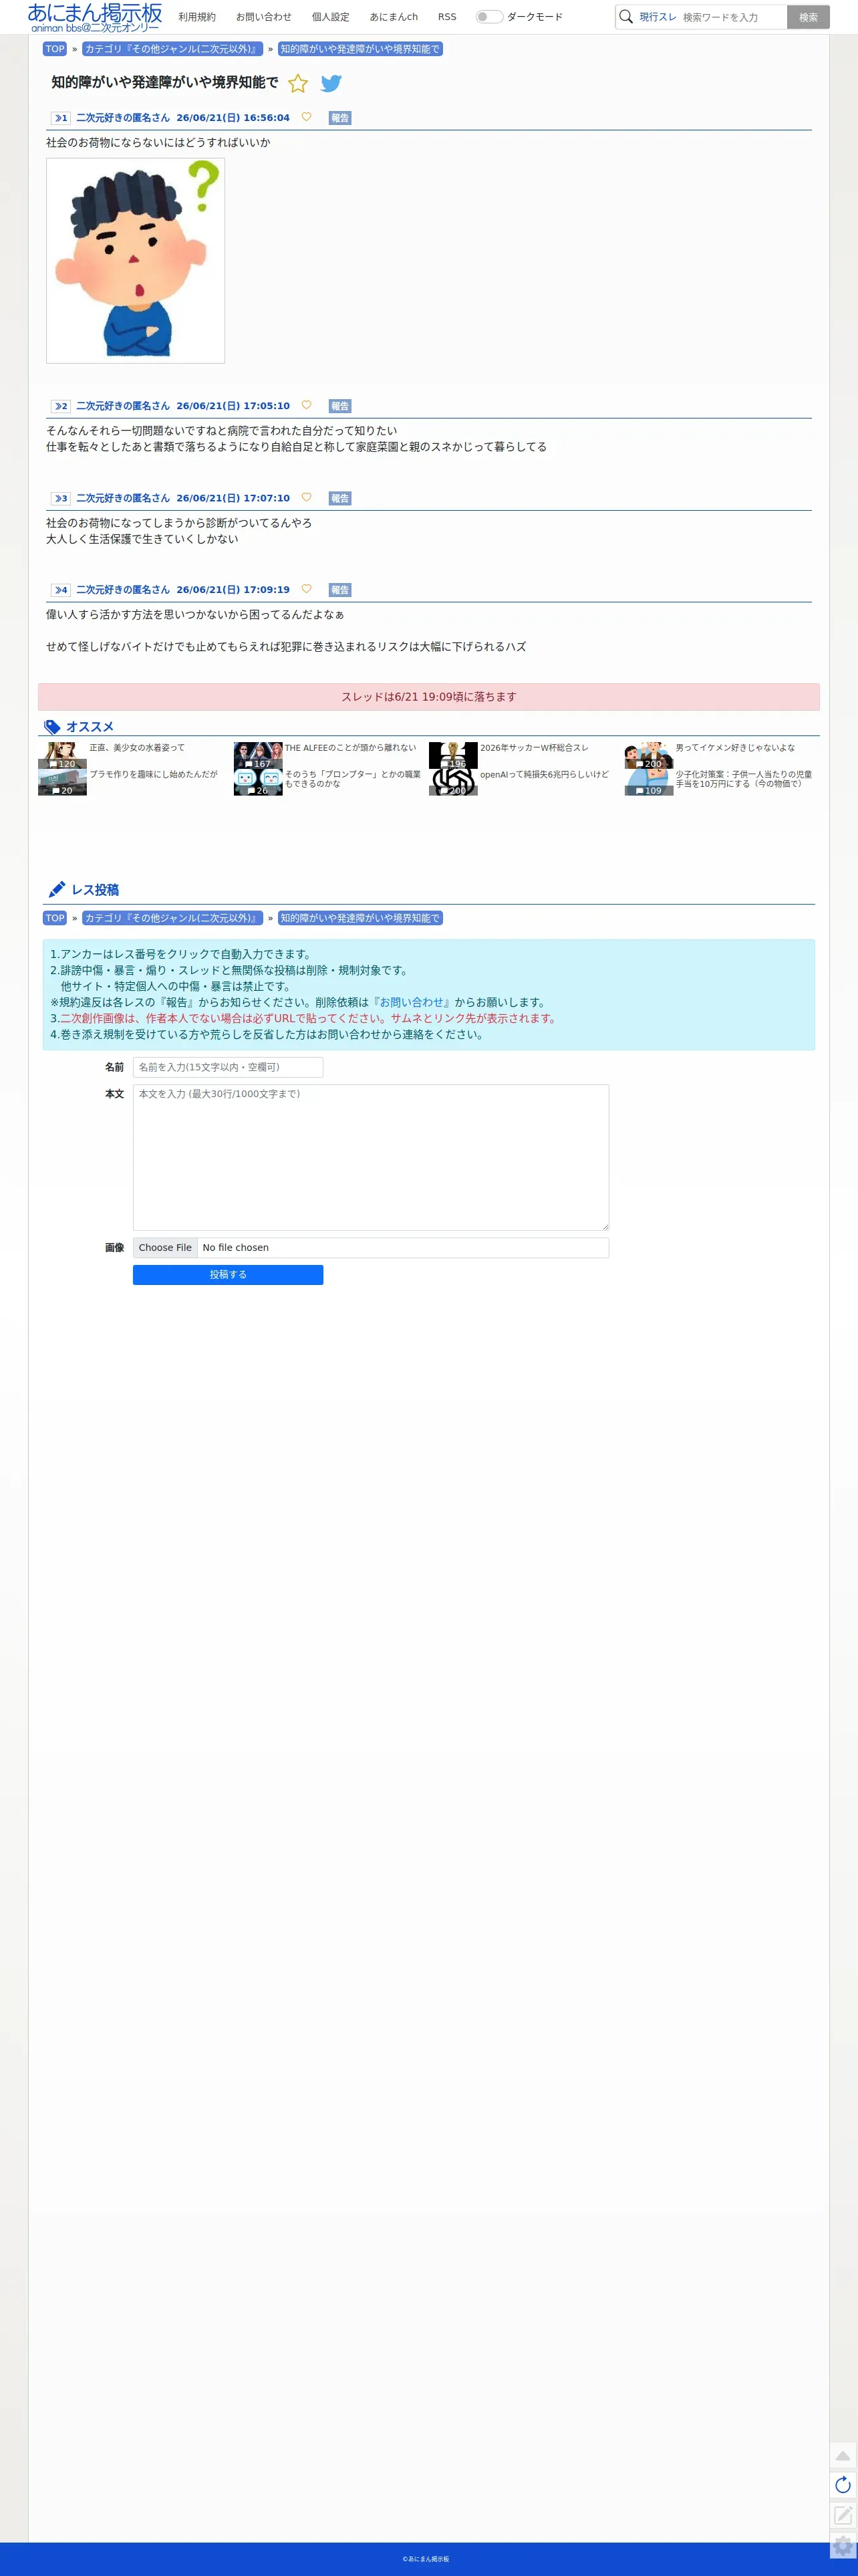Focus the search keyword field

pyautogui.click(x=732, y=17)
